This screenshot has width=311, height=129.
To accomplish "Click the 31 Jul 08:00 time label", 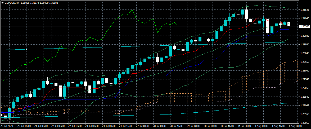I will pyautogui.click(x=244, y=126).
